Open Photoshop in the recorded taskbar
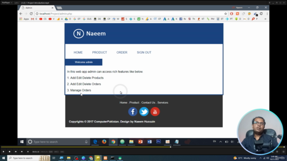This screenshot has height=161, width=287. (158, 142)
